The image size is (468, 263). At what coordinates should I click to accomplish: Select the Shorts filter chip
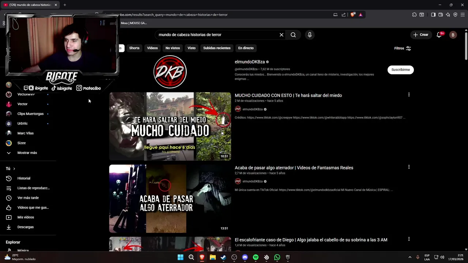[x=134, y=48]
